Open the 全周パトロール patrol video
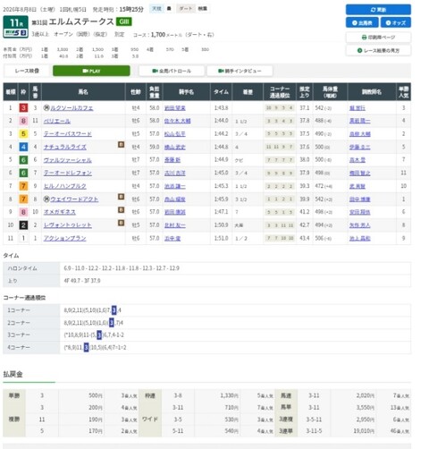The height and width of the screenshot is (449, 429). pos(172,71)
